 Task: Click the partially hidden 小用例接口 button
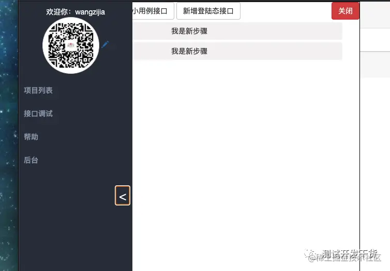(x=153, y=11)
